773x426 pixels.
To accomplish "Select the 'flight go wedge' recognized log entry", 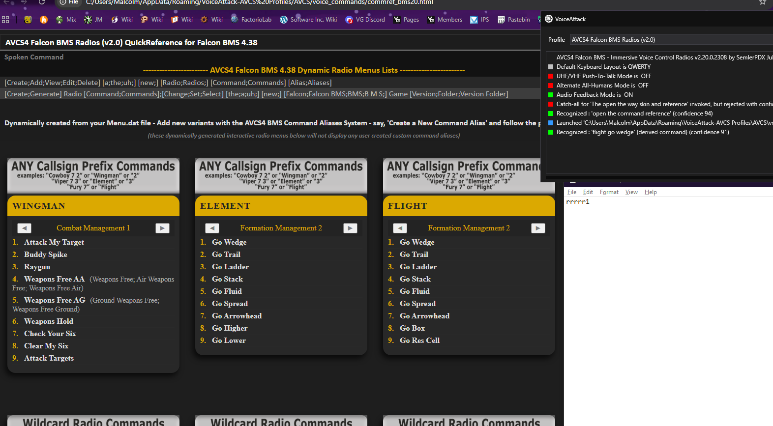I will point(642,132).
